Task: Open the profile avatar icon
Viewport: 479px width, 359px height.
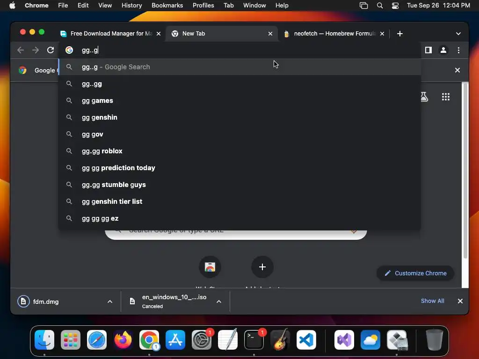Action: (443, 50)
